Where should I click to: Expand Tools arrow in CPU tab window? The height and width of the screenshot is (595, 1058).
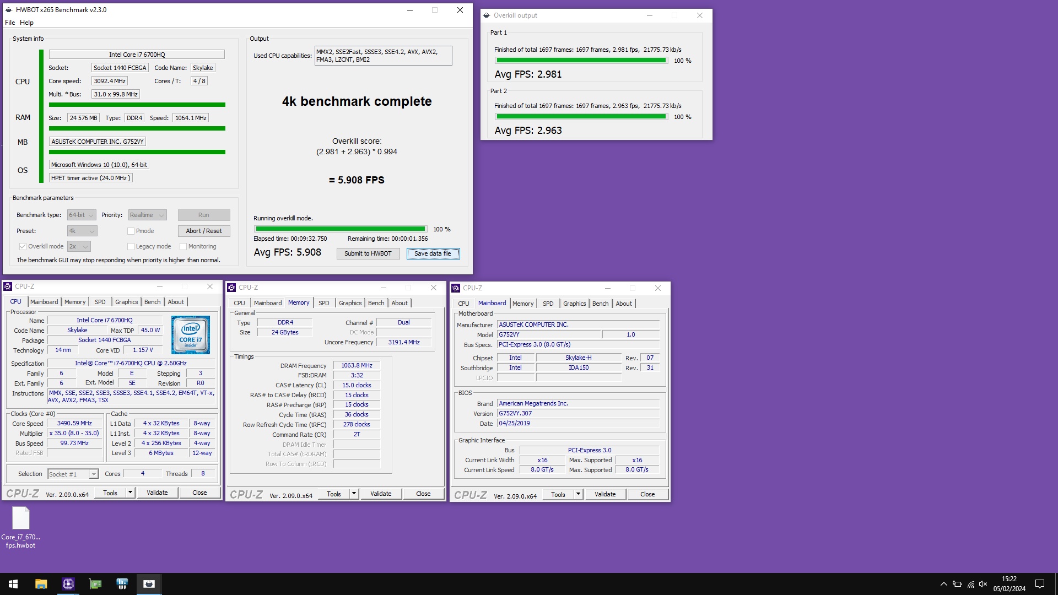click(130, 493)
